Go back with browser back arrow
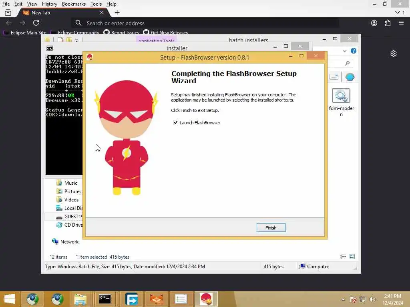 pyautogui.click(x=9, y=23)
